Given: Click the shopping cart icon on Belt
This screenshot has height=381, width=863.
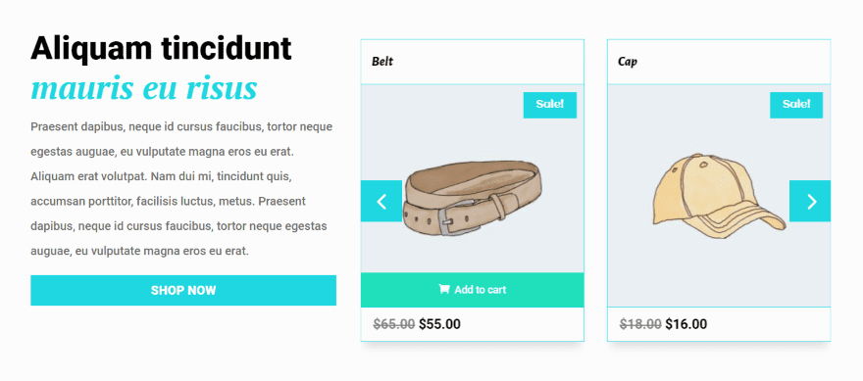Looking at the screenshot, I should tap(443, 289).
